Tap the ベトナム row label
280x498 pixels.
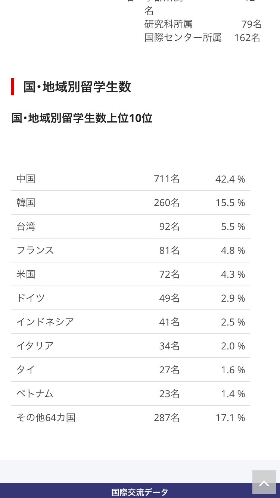[x=35, y=394]
